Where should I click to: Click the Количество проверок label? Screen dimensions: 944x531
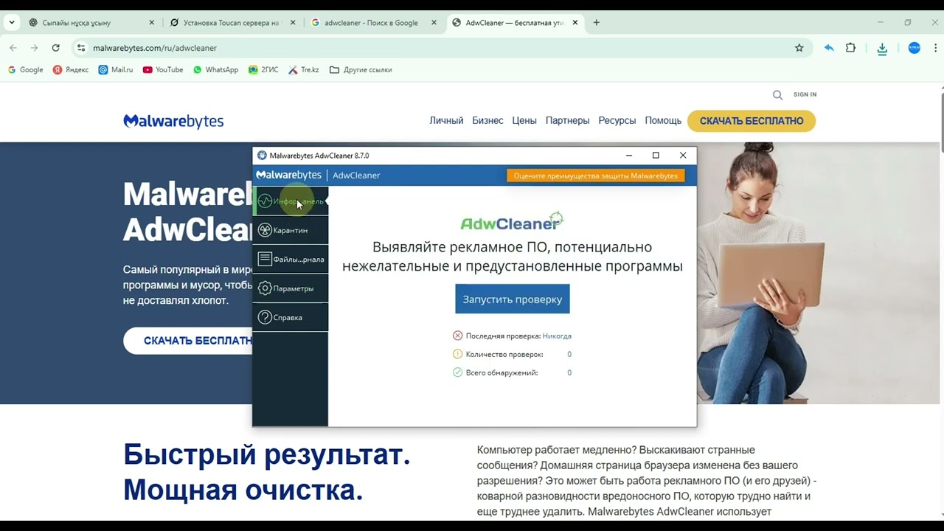504,355
